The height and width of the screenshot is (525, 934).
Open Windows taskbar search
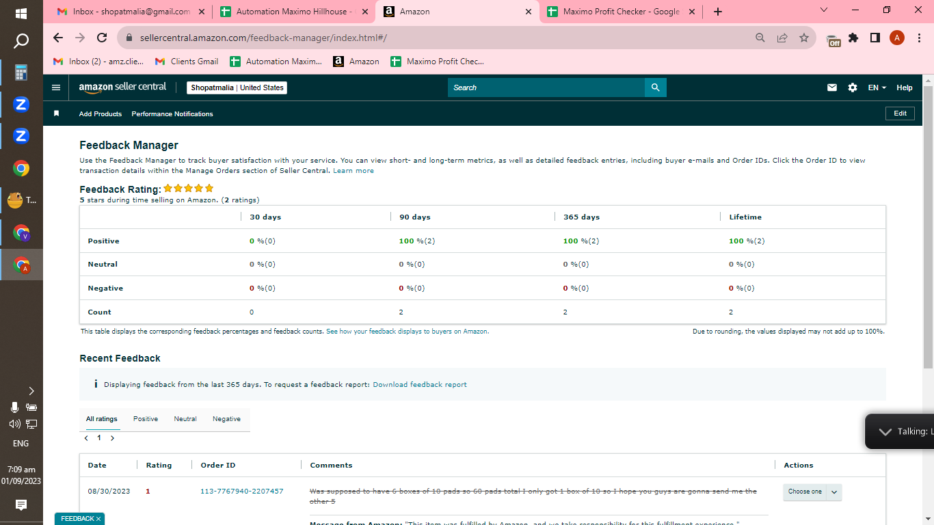tap(21, 41)
